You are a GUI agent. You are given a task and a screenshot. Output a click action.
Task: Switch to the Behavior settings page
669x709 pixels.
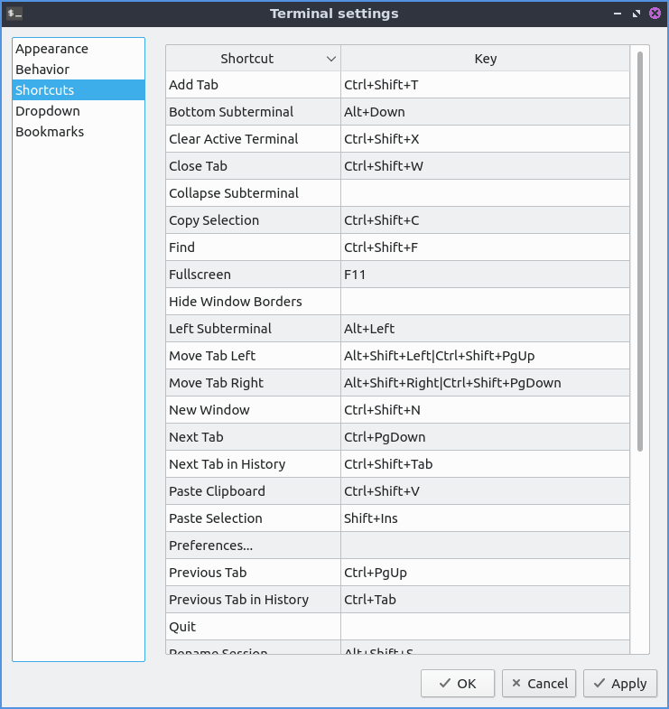pos(42,70)
